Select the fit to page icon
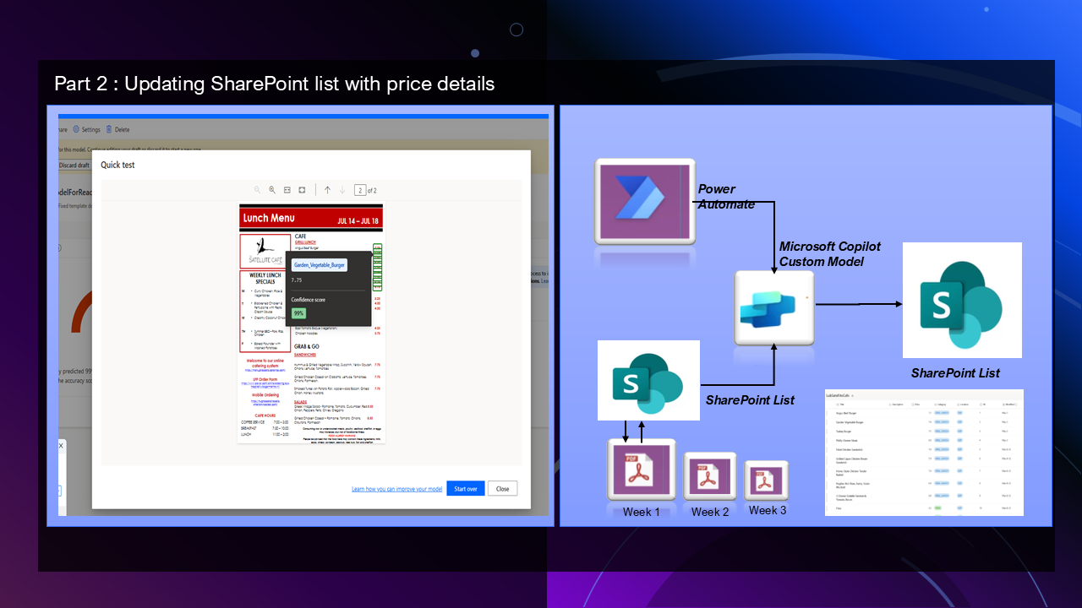This screenshot has height=608, width=1082. click(x=302, y=190)
